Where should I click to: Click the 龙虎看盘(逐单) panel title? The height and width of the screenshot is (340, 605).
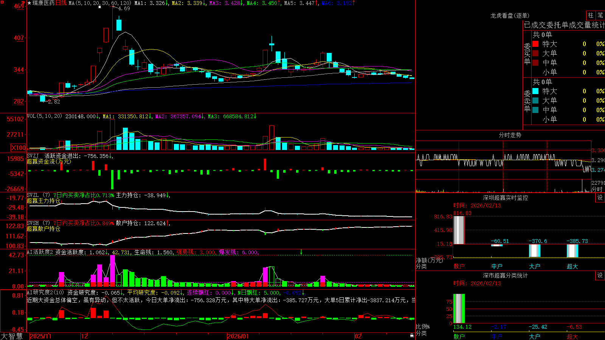[x=510, y=15]
